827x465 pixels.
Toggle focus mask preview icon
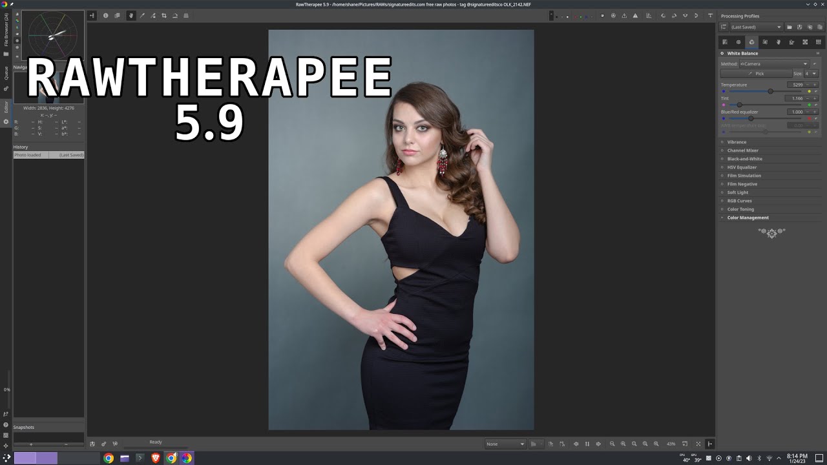pos(602,15)
